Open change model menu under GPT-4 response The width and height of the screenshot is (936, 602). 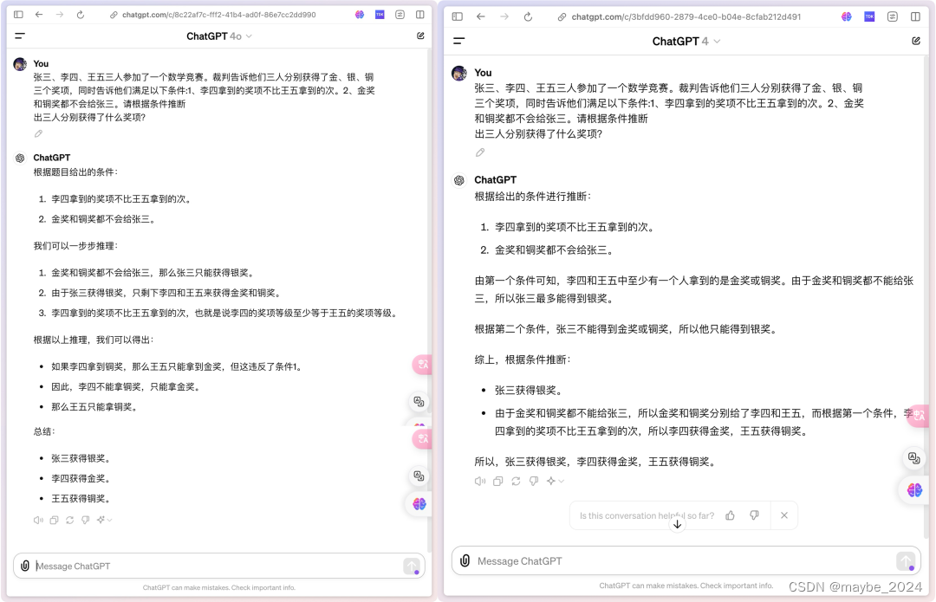(555, 481)
